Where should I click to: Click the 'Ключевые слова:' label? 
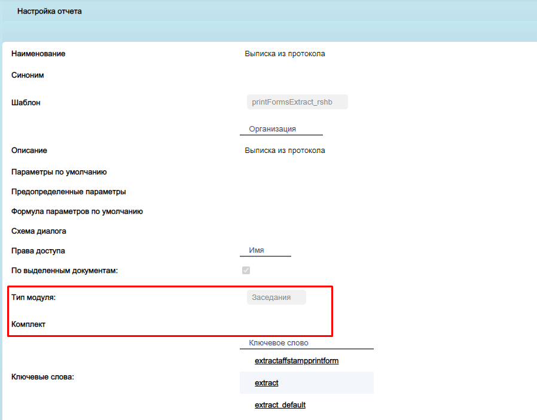point(42,377)
